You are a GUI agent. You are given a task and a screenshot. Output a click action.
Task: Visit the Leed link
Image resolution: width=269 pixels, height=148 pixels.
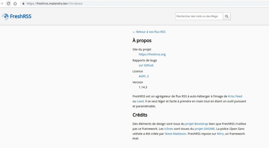[x=140, y=101]
